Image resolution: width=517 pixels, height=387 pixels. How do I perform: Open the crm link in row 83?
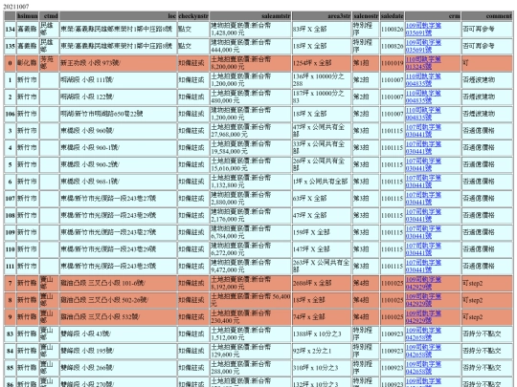[x=423, y=334]
